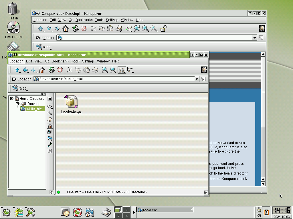Open location history dropdown for file:/home/mrus/public_html
Image resolution: width=293 pixels, height=219 pixels.
(197, 79)
